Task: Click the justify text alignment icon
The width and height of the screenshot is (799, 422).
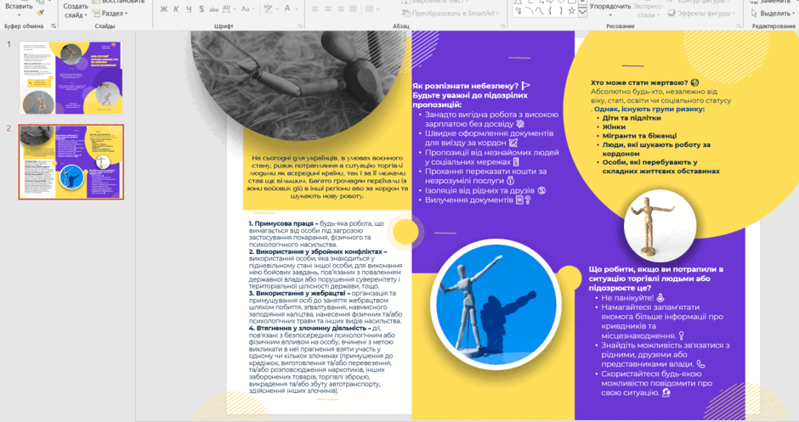Action: (353, 9)
